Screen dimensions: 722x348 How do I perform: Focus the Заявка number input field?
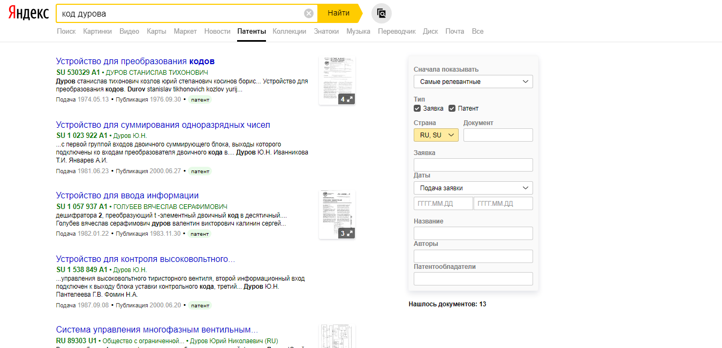click(473, 165)
